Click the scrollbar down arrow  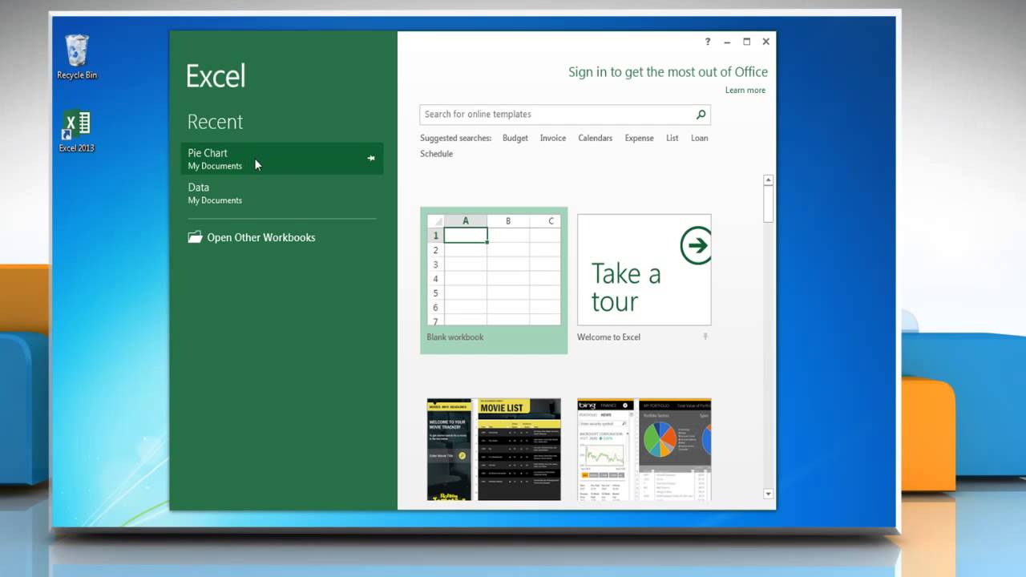click(x=768, y=494)
